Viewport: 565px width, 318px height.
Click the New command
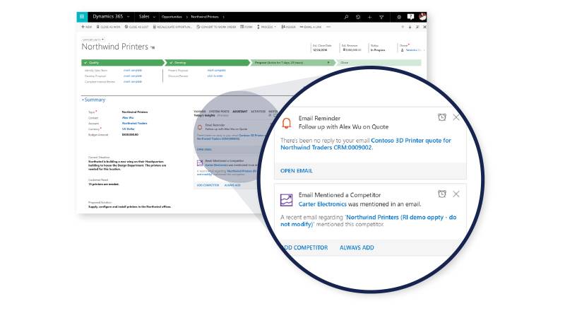coord(86,27)
